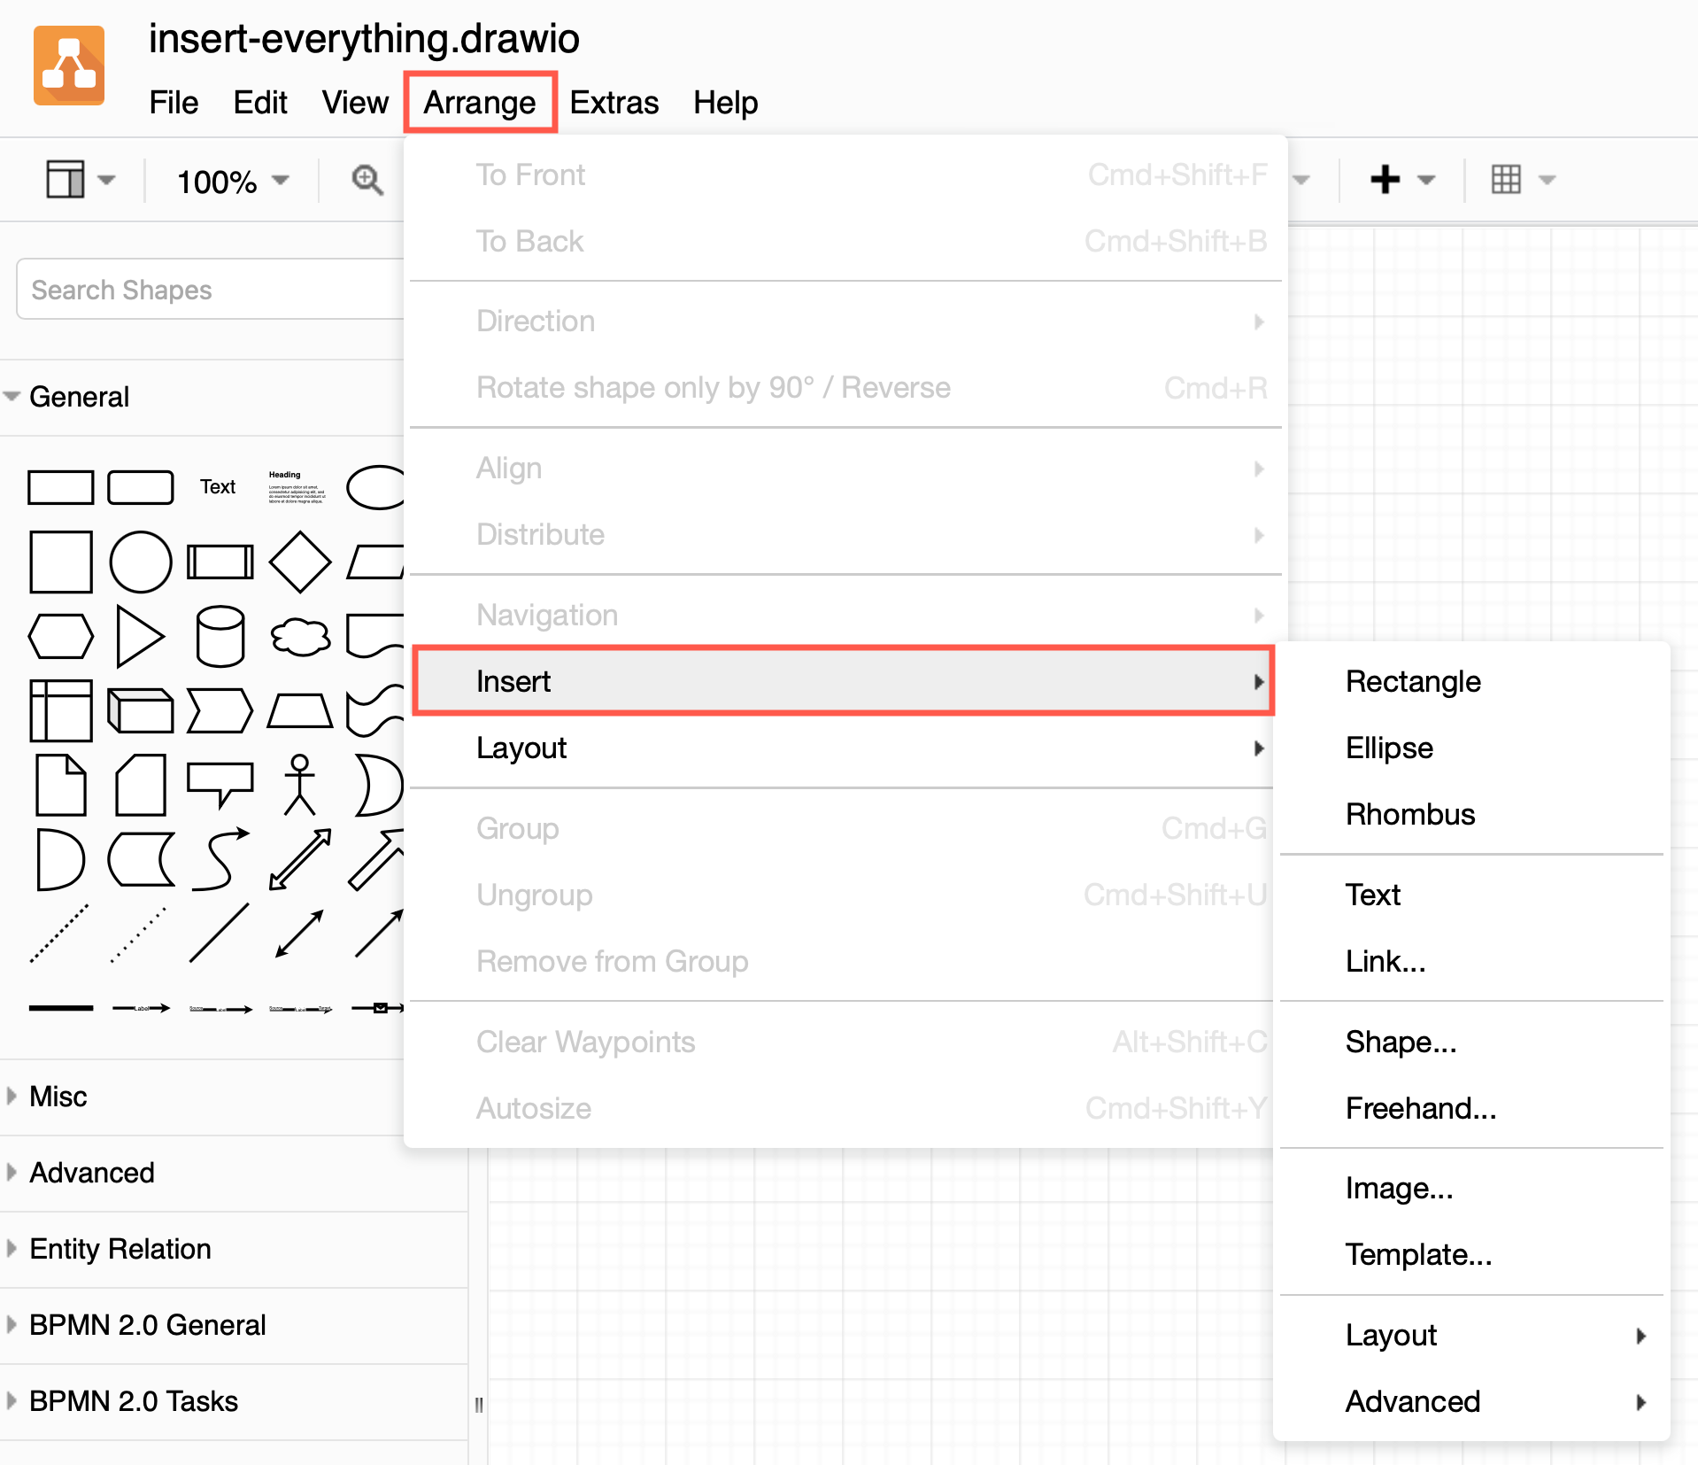Click the table grid icon in the toolbar
This screenshot has width=1698, height=1465.
click(x=1508, y=179)
